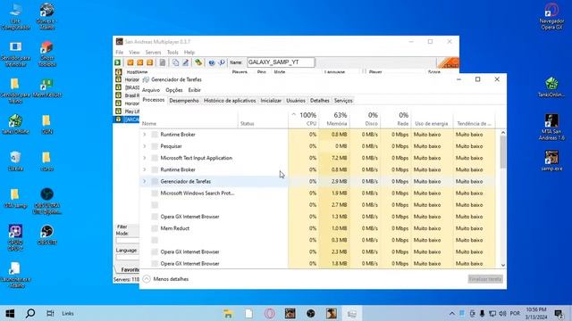Click the volume speaker icon in system tray
The height and width of the screenshot is (321, 572).
pyautogui.click(x=502, y=313)
